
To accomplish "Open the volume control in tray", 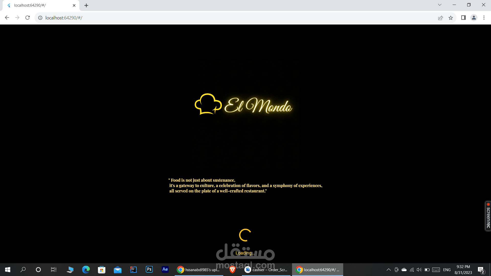I will [419, 270].
